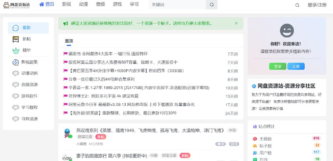
Task: Click the flag icon beside 黑亚当 post
Action: (x=65, y=54)
